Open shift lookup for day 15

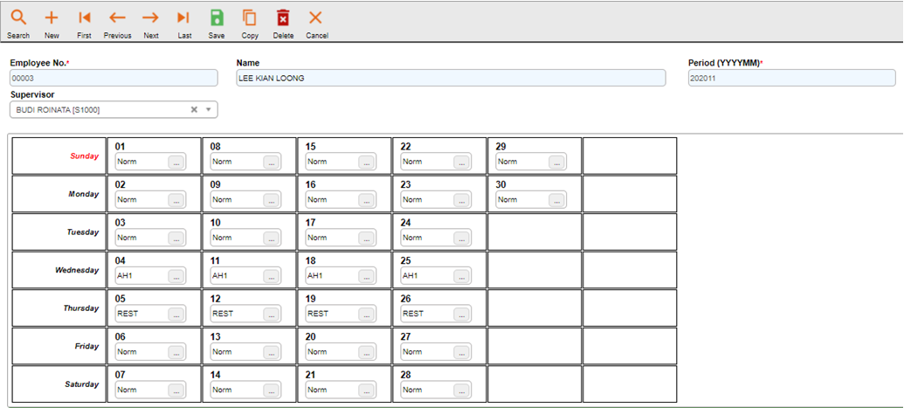(x=367, y=162)
